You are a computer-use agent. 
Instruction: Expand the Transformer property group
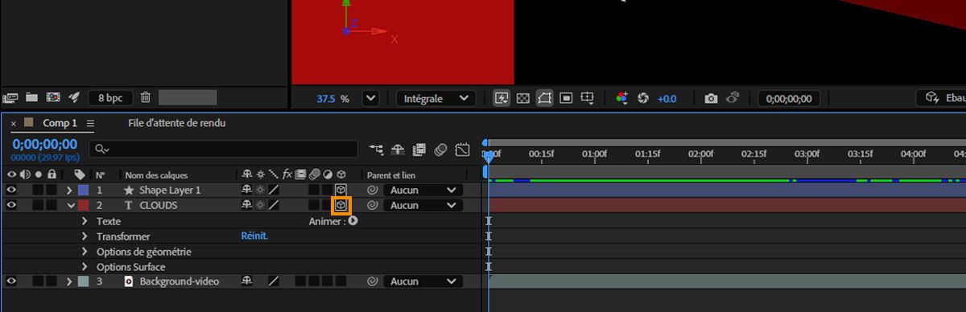(85, 236)
